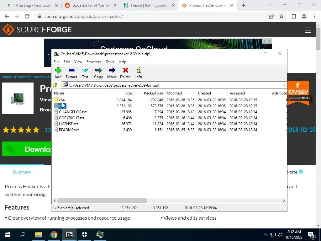The width and height of the screenshot is (321, 241).
Task: Run the Test archive tool
Action: tap(85, 71)
